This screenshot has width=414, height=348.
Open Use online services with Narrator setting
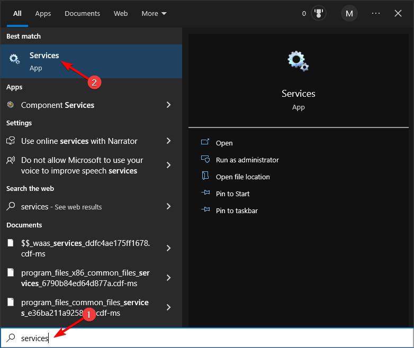91,141
